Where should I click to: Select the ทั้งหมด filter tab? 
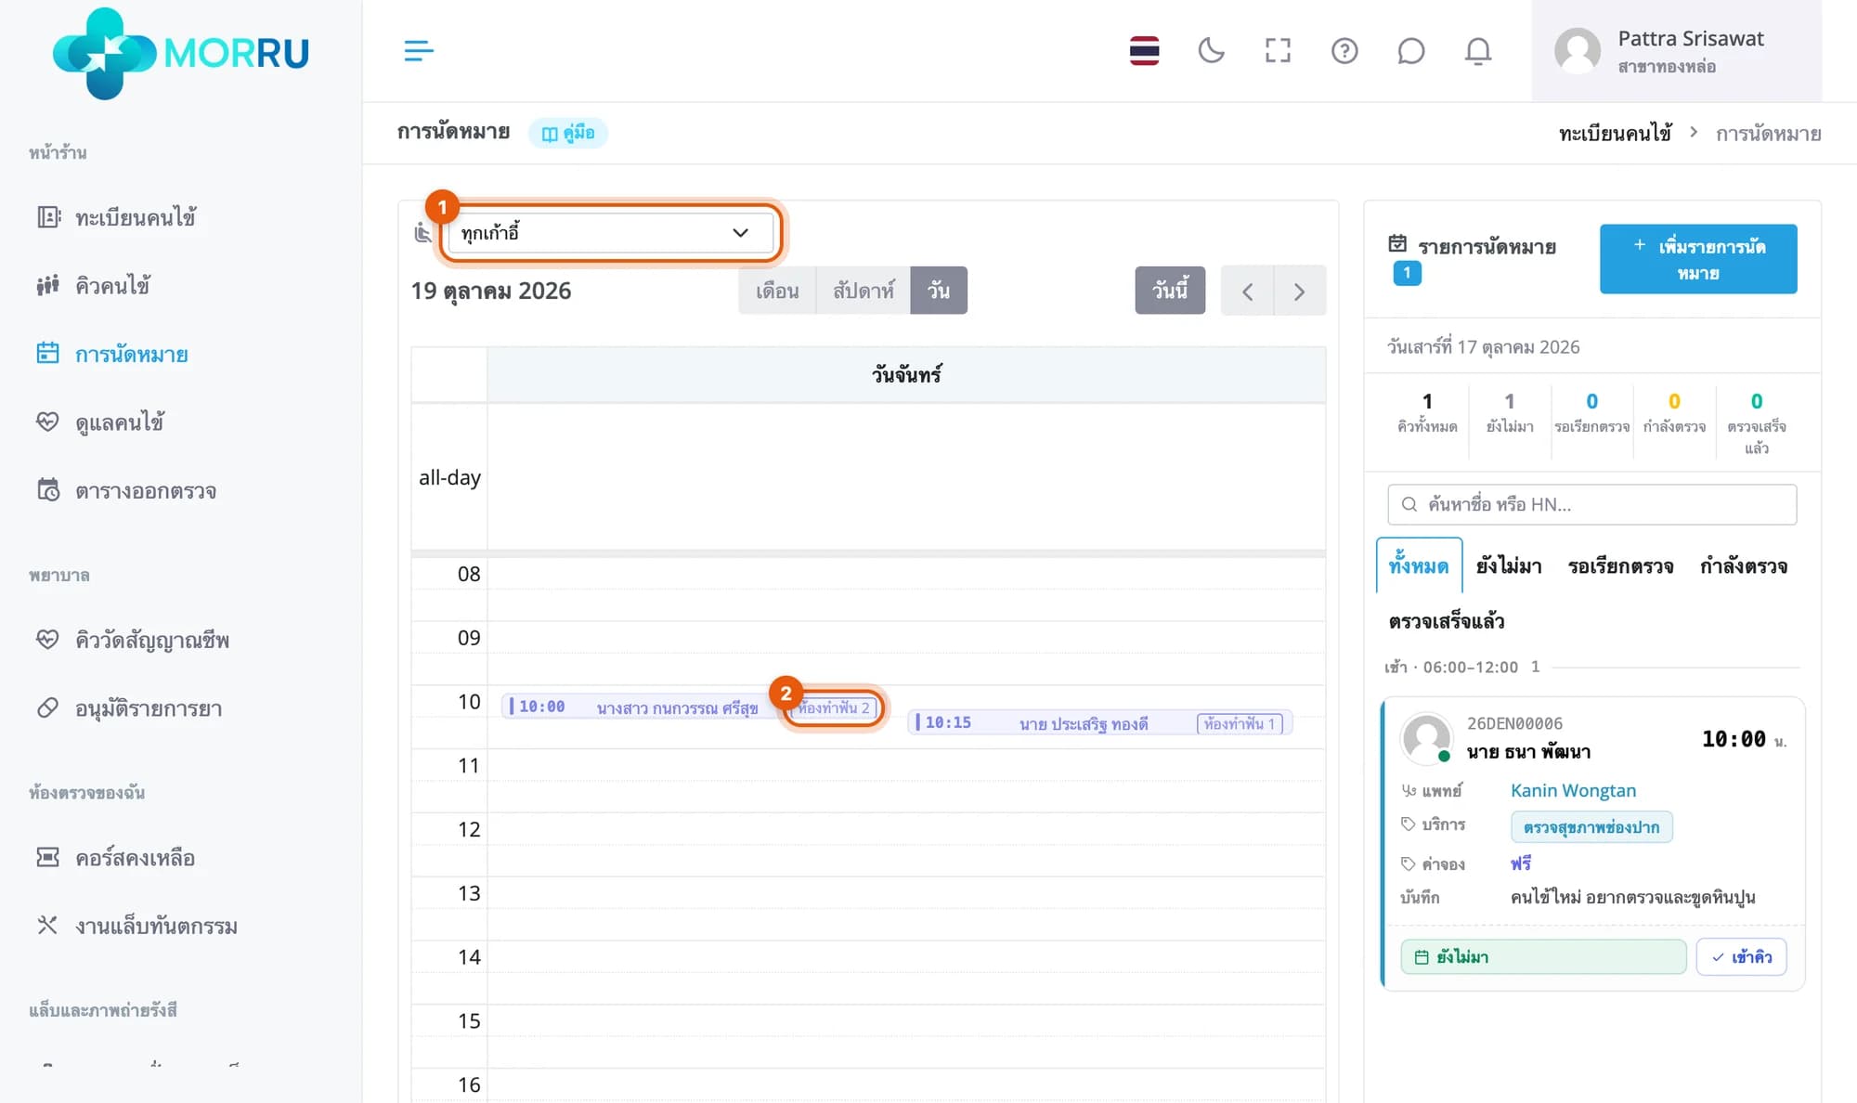pos(1419,565)
